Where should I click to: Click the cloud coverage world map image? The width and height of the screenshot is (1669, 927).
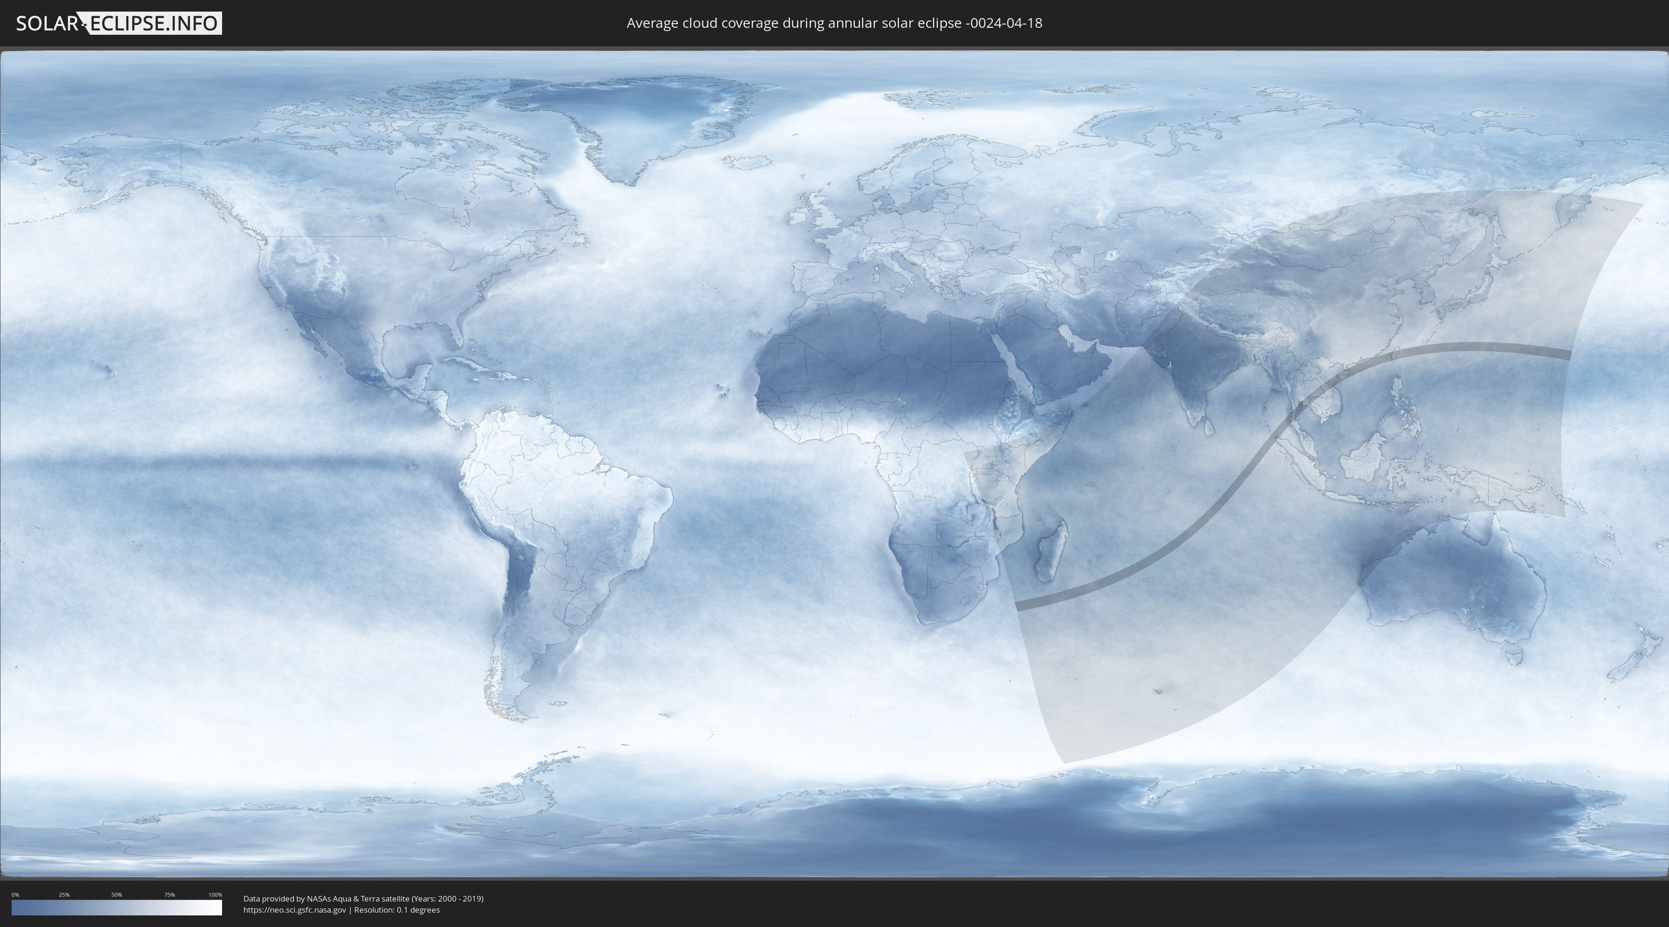coord(834,464)
